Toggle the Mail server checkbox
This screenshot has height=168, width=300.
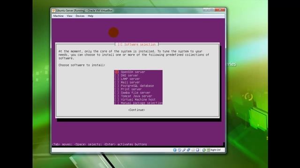point(117,82)
